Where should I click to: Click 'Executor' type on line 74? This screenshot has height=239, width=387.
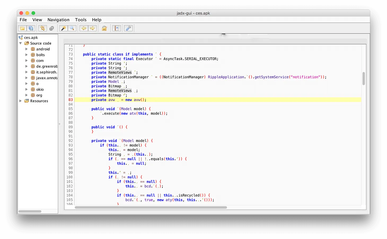click(144, 59)
